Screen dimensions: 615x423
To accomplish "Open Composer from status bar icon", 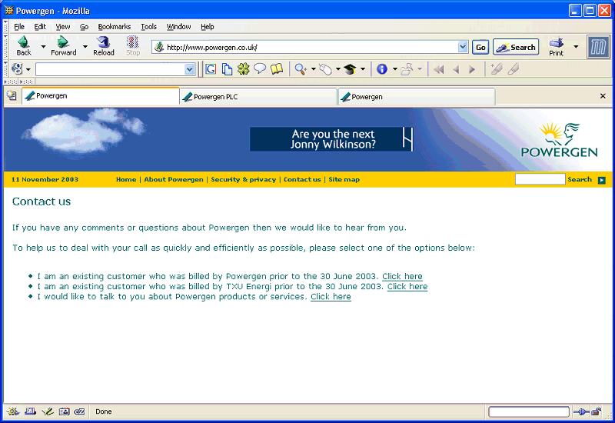I will [x=48, y=411].
